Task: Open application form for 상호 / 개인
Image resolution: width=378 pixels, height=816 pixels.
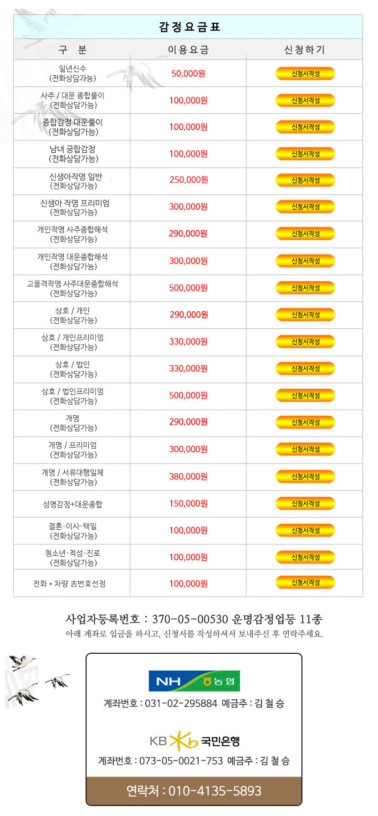Action: click(305, 315)
